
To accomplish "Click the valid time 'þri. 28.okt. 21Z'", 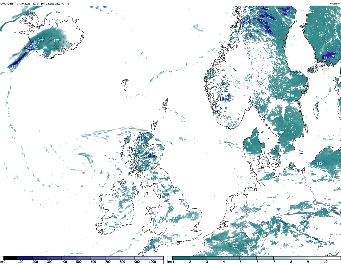I will click(x=50, y=3).
